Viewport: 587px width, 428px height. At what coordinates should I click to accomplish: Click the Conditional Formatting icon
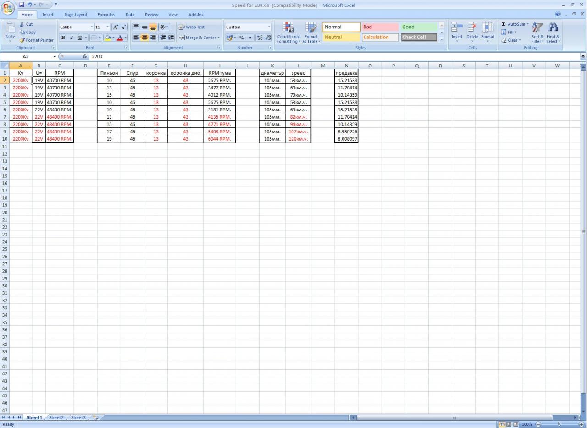click(x=288, y=28)
